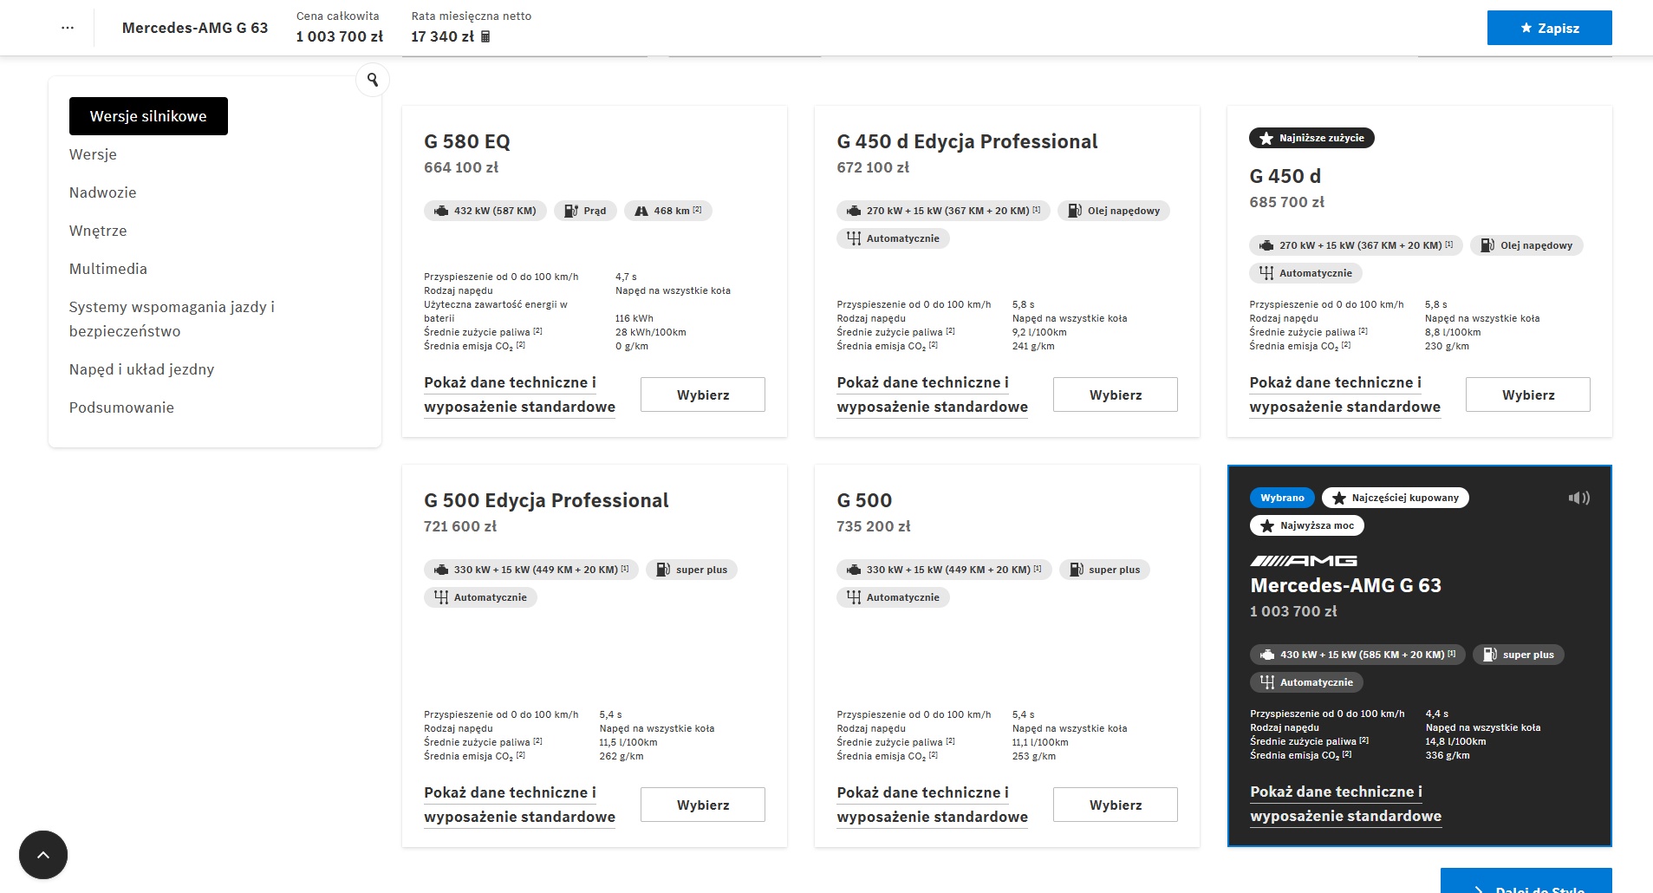1653x893 pixels.
Task: Click Automatycznie gearbox chip on G 450 d
Action: [1305, 273]
